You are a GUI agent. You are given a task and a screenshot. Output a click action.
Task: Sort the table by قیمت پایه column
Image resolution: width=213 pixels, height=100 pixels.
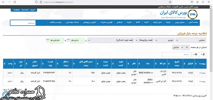point(49,64)
